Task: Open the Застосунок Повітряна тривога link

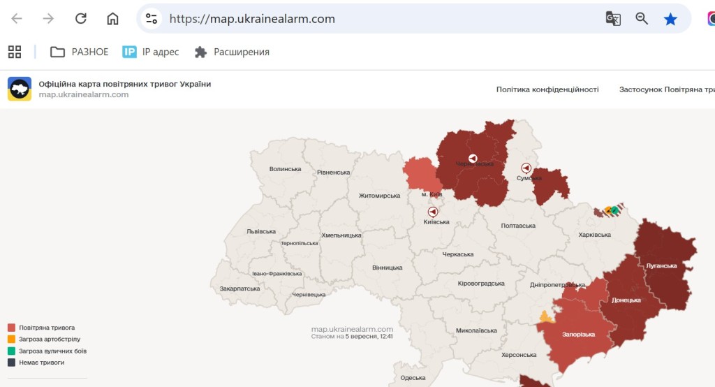Action: (x=667, y=89)
